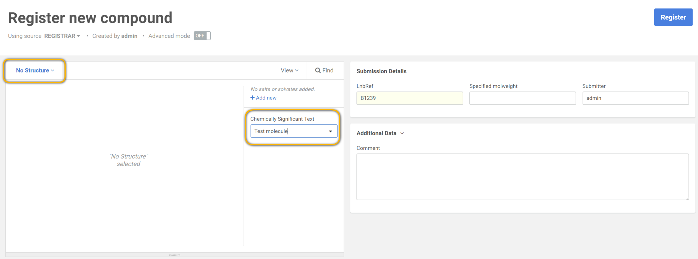This screenshot has height=259, width=698.
Task: Grab the Comment box resize corner grip
Action: tap(687, 198)
